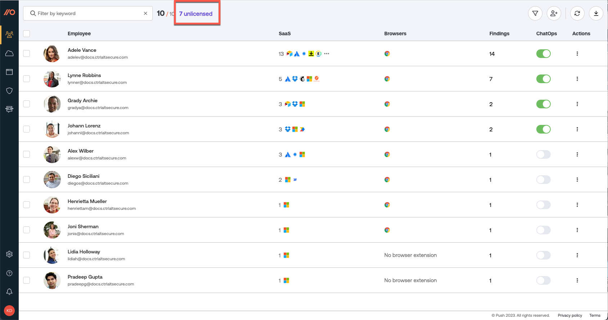Image resolution: width=608 pixels, height=320 pixels.
Task: Check the box for Adele Vance
Action: coord(27,53)
